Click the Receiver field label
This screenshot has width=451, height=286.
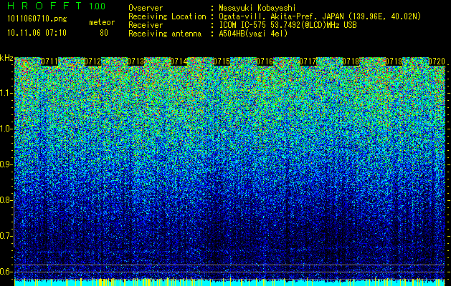point(146,25)
